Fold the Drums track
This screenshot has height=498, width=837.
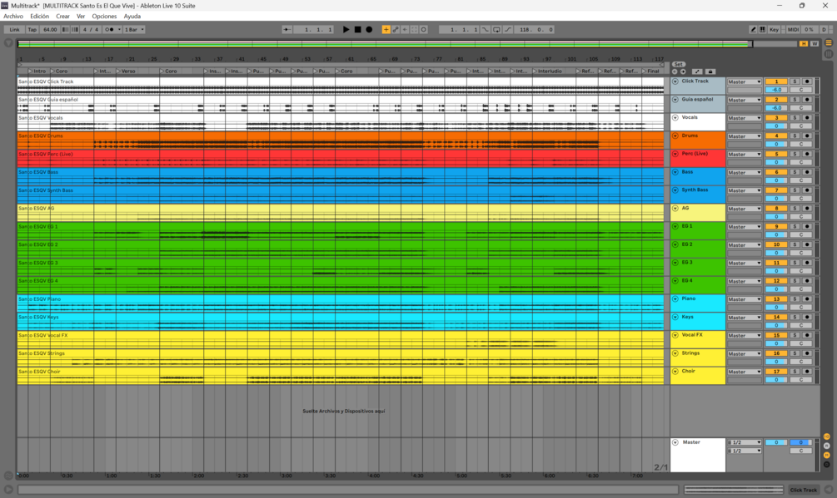click(x=675, y=136)
